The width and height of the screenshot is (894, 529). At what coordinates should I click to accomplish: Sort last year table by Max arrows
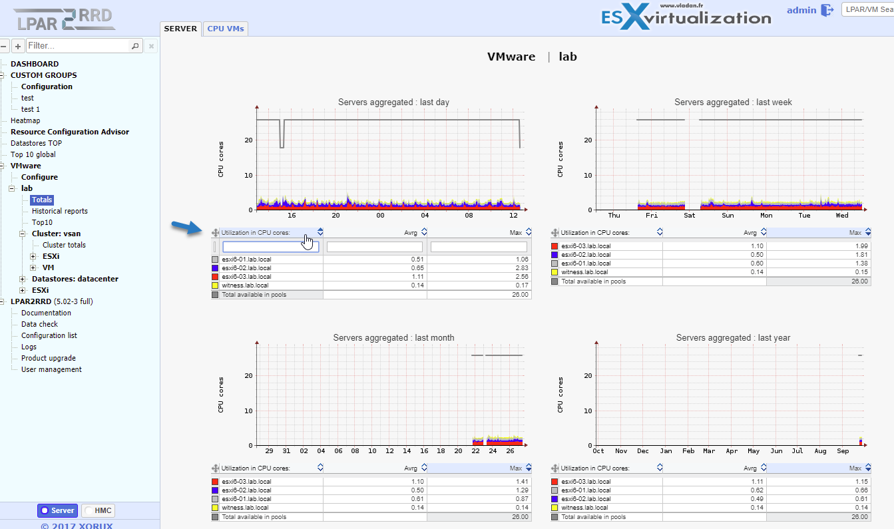[x=868, y=468]
